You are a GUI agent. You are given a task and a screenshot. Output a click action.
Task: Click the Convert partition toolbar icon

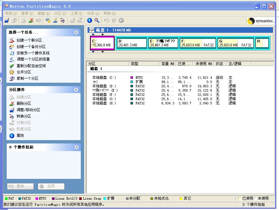coord(63,20)
